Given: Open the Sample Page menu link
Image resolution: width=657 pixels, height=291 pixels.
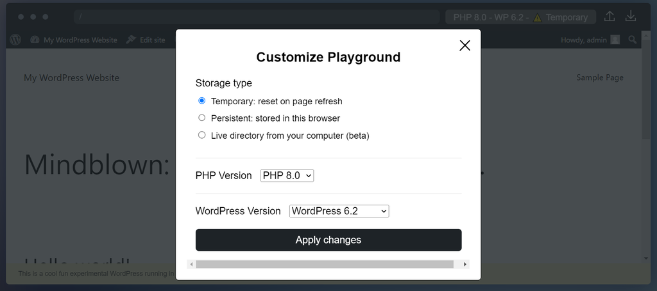Looking at the screenshot, I should [599, 77].
